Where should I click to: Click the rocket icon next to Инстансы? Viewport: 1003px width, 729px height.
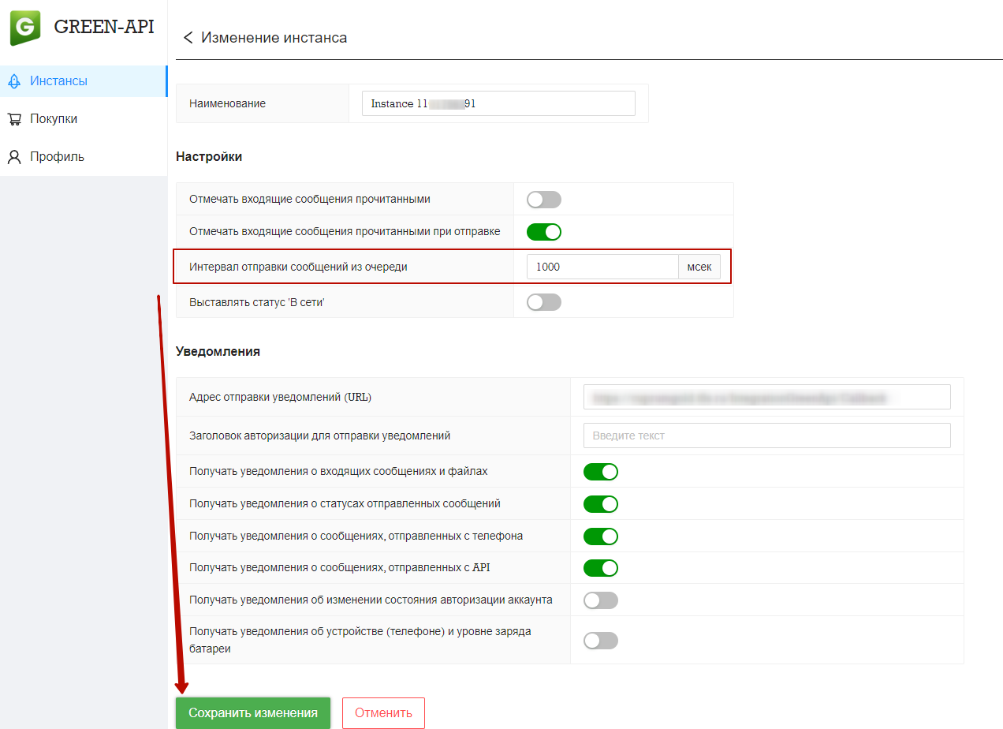13,81
